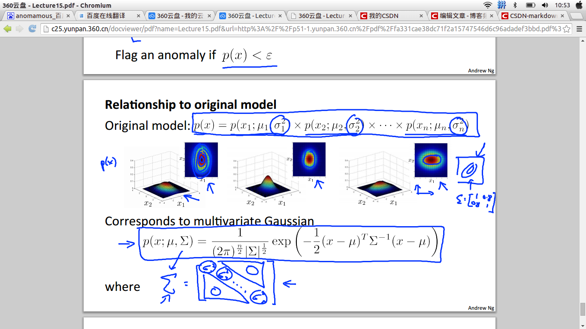
Task: Close the 我的CSDN tab
Action: coord(421,16)
